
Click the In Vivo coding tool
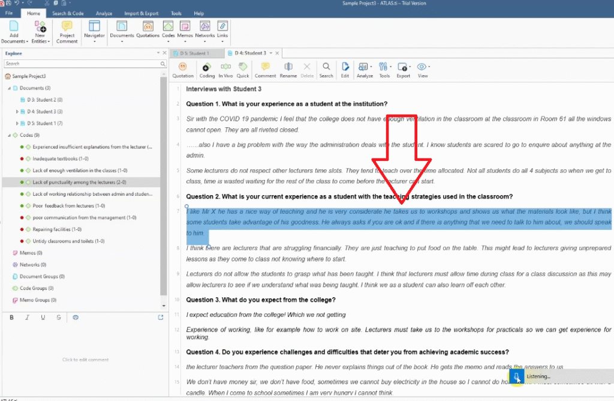pyautogui.click(x=225, y=70)
